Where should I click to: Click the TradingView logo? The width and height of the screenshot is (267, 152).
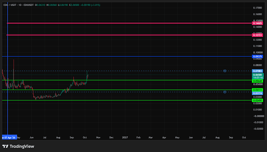[18, 146]
